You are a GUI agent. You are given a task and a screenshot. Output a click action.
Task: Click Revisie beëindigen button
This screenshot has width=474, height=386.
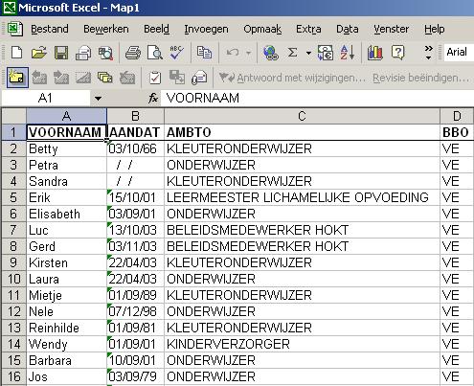[x=420, y=78]
